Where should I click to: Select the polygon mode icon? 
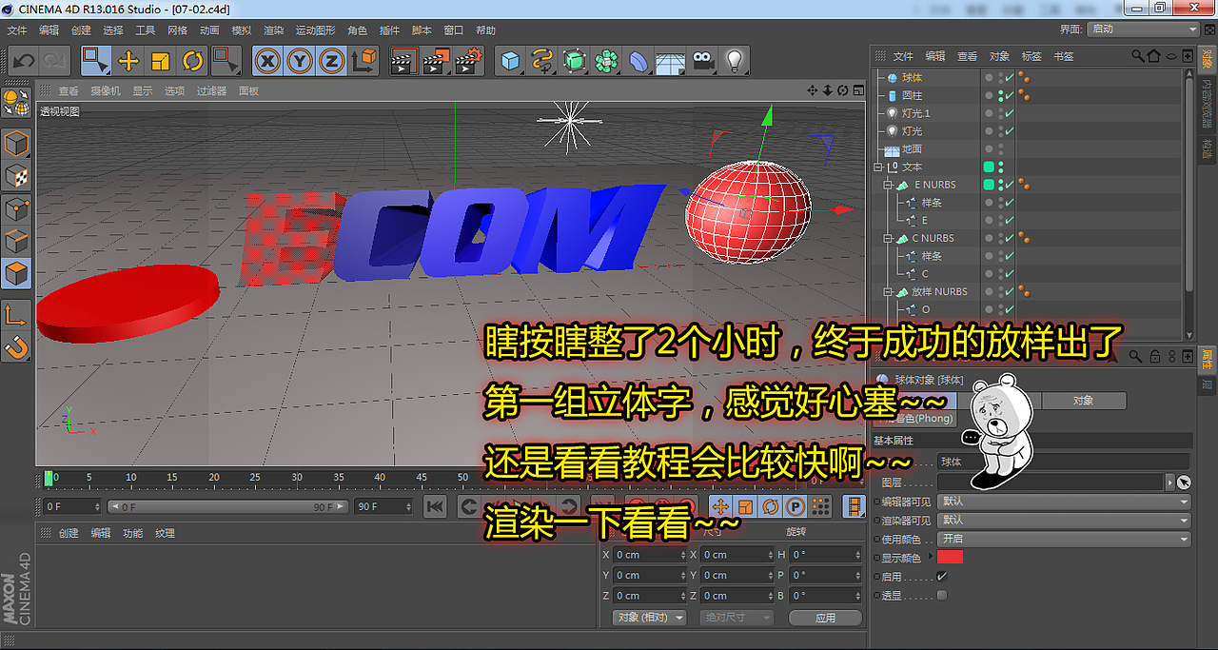pyautogui.click(x=16, y=274)
